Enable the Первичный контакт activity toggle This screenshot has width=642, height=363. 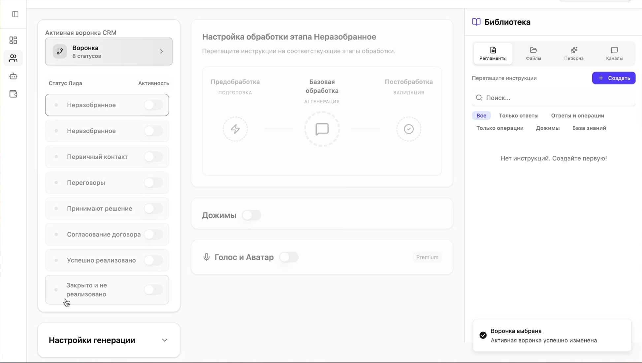click(153, 157)
